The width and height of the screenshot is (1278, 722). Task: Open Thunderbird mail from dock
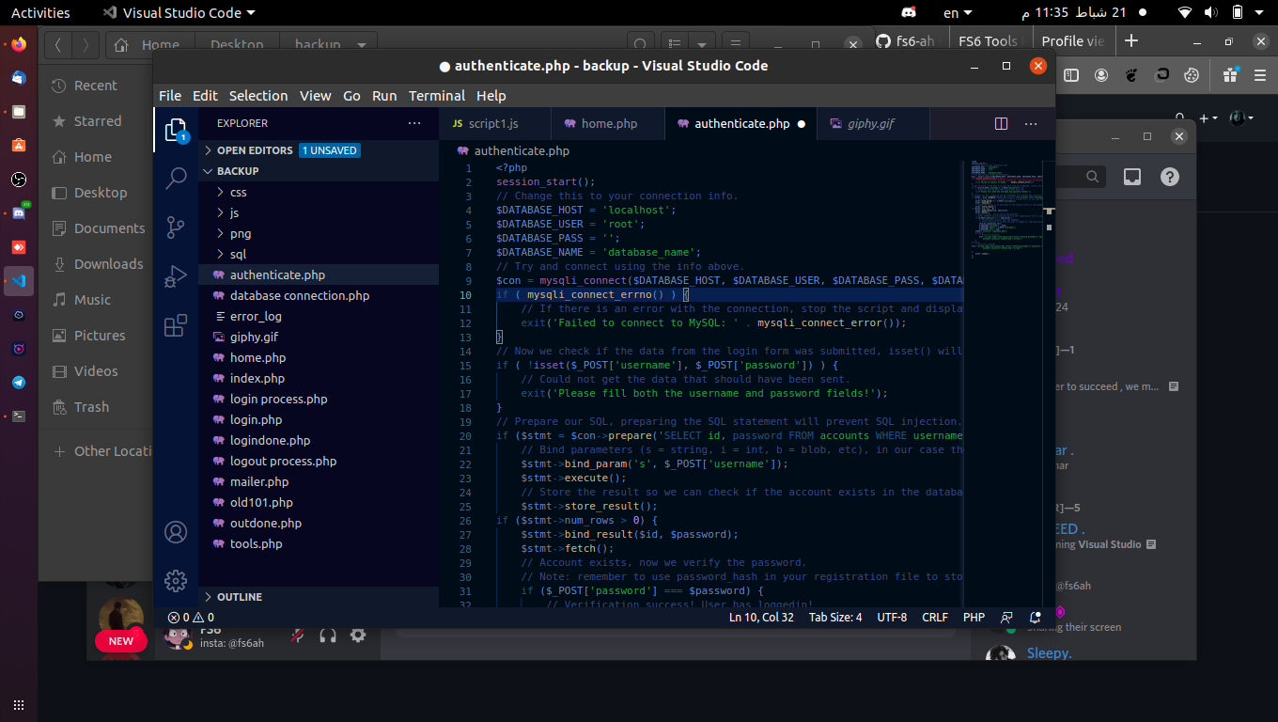[x=19, y=78]
